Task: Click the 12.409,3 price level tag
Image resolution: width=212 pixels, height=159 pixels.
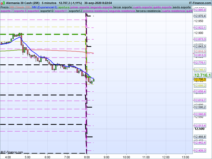Action: pyautogui.click(x=200, y=151)
